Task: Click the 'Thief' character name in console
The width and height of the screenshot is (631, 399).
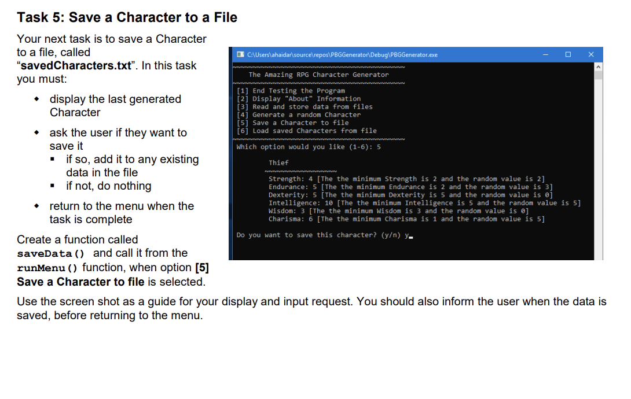Action: (278, 162)
